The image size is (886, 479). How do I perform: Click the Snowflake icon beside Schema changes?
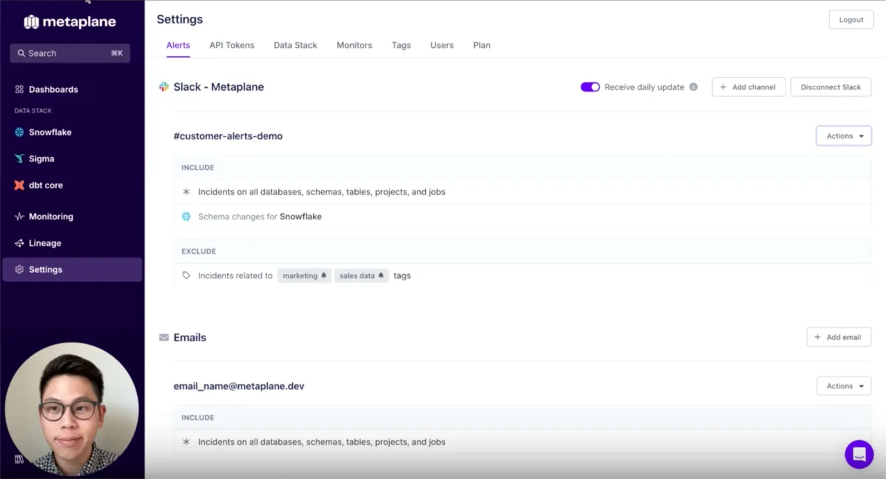[186, 217]
